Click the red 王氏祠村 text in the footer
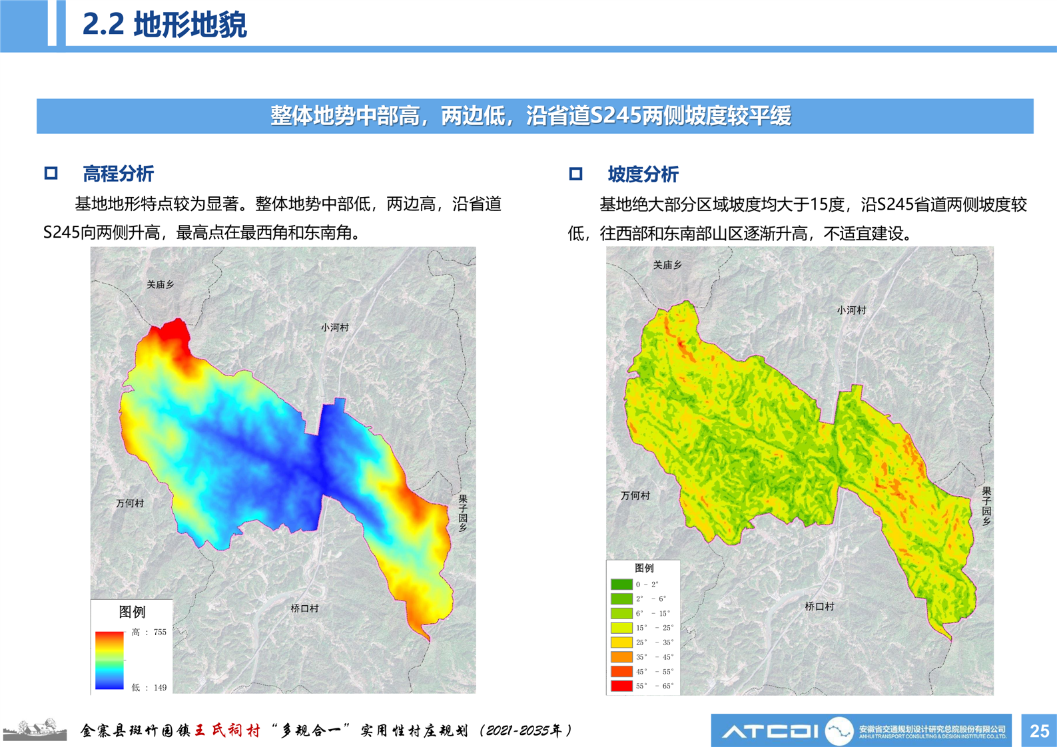This screenshot has width=1057, height=747. pyautogui.click(x=227, y=731)
